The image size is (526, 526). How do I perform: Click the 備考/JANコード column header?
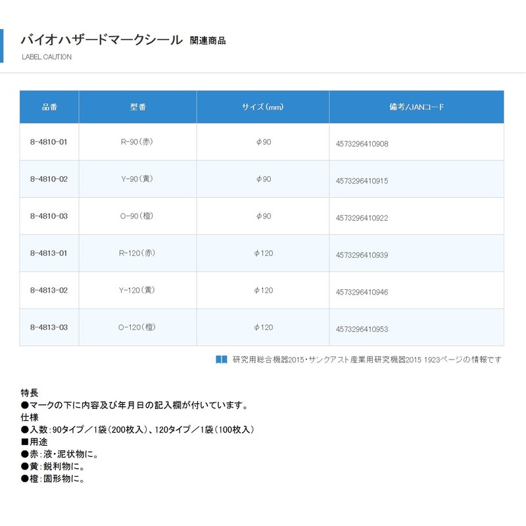[416, 107]
